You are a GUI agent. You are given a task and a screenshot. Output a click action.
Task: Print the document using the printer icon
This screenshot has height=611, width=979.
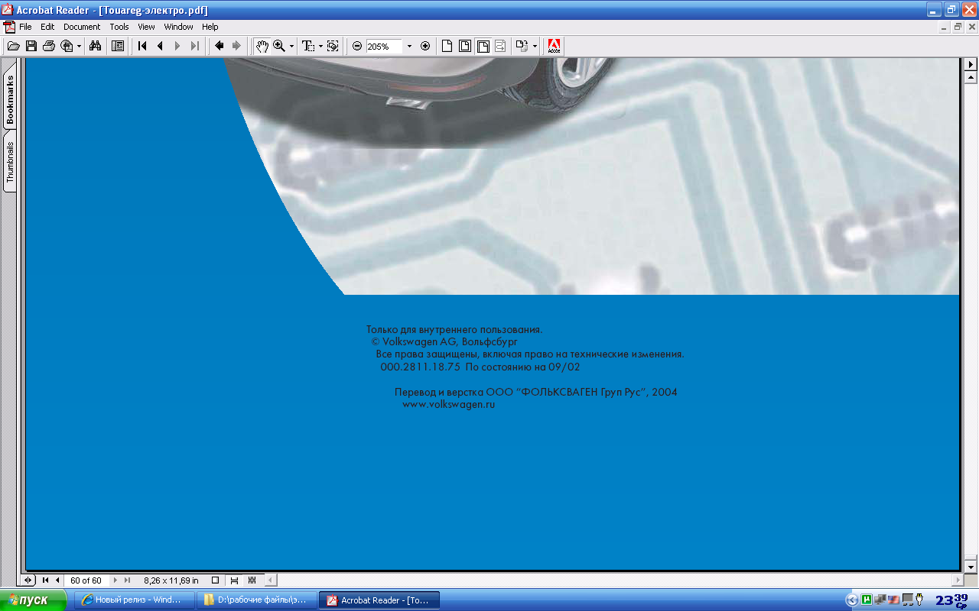pos(49,46)
